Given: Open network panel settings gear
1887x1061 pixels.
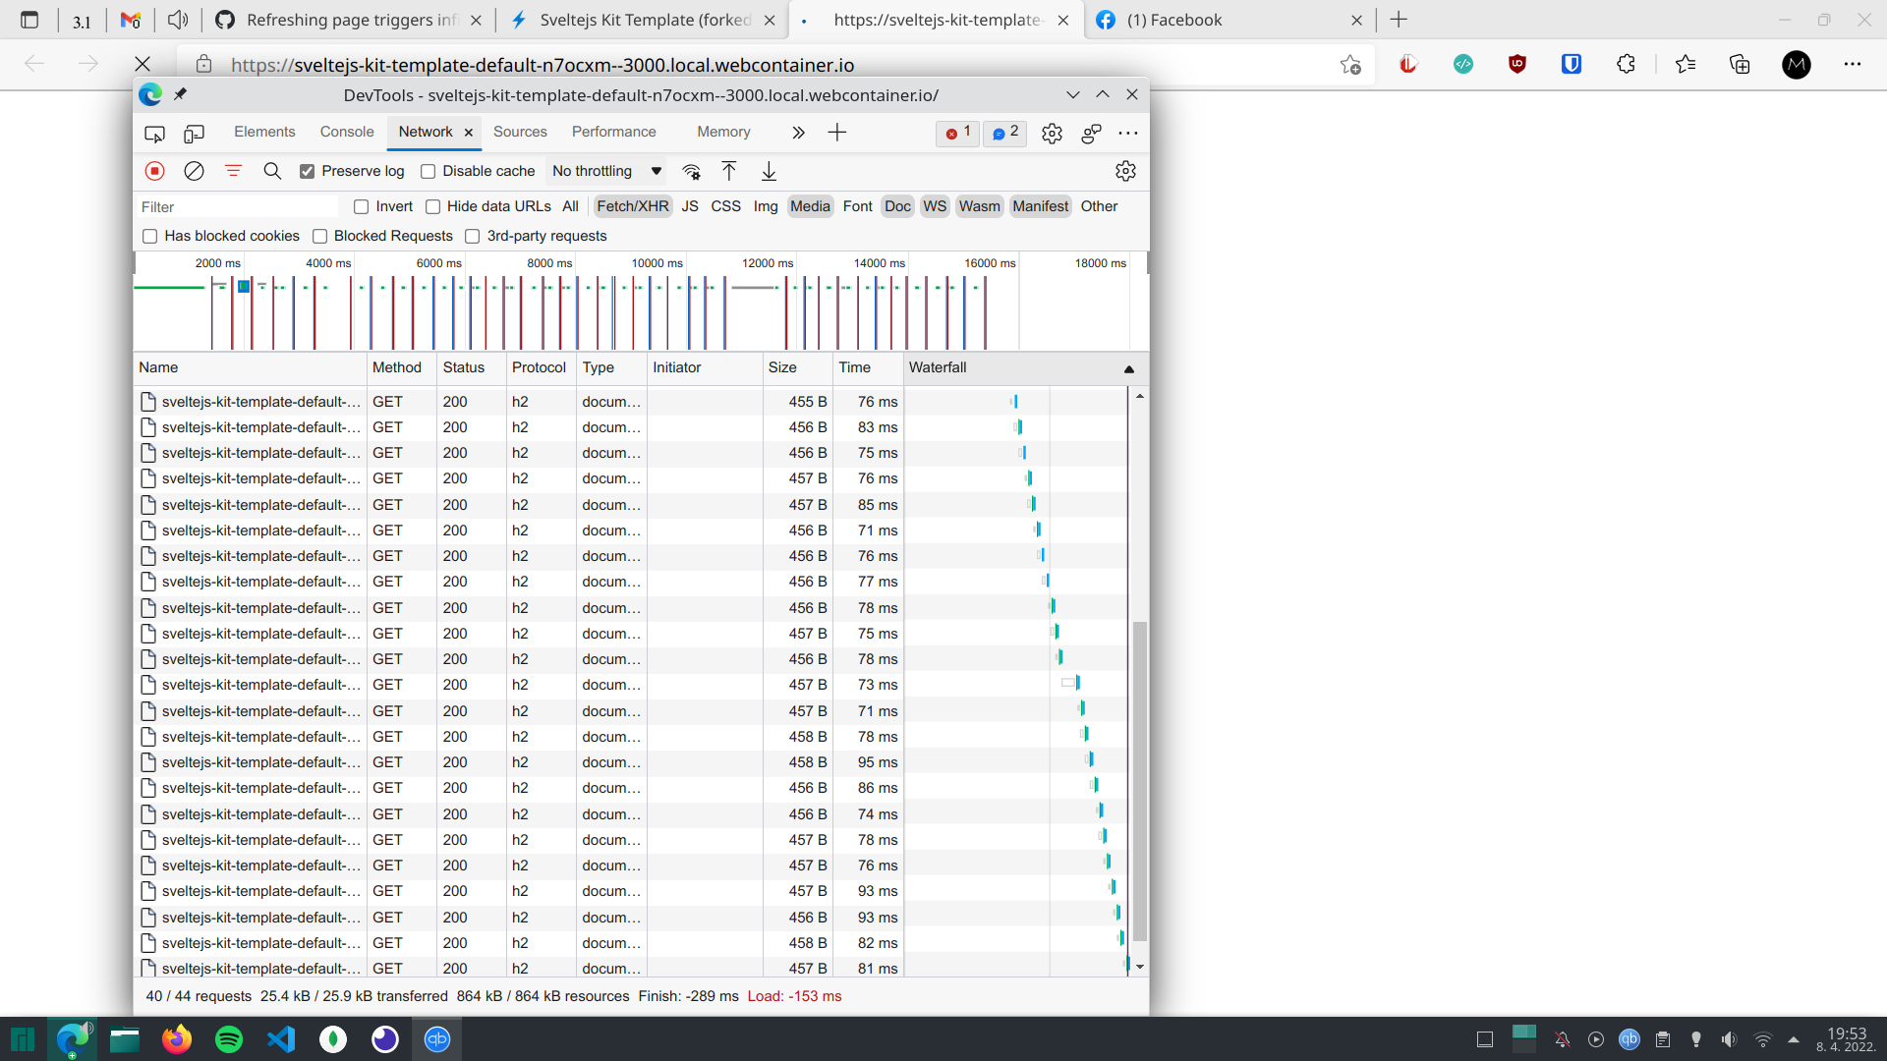Looking at the screenshot, I should [x=1125, y=171].
